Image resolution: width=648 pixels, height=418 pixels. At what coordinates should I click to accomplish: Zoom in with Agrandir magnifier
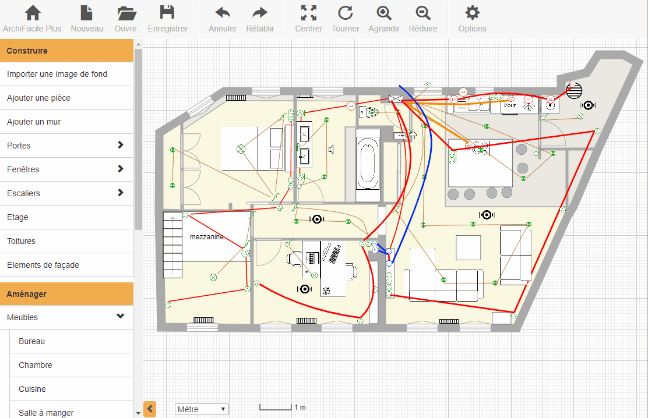(x=384, y=13)
